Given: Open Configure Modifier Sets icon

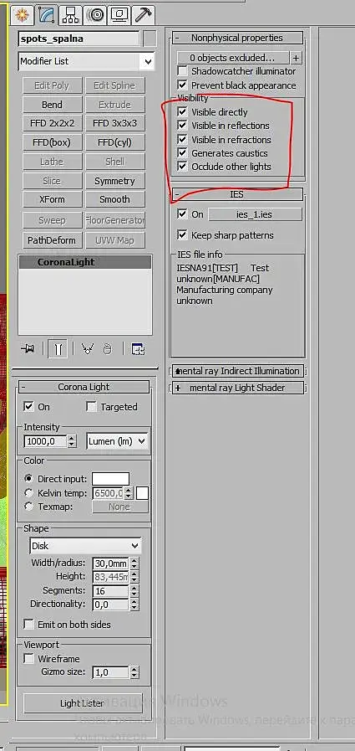Looking at the screenshot, I should click(x=139, y=349).
